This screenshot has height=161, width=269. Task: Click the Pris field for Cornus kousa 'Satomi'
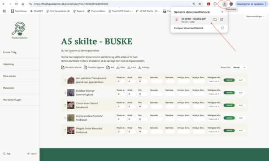[143, 106]
